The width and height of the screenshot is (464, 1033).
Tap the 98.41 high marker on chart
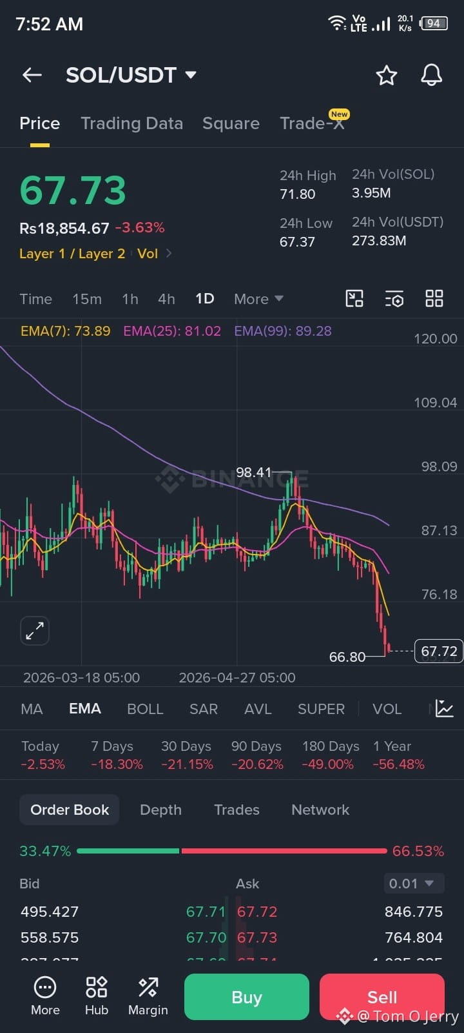click(254, 473)
